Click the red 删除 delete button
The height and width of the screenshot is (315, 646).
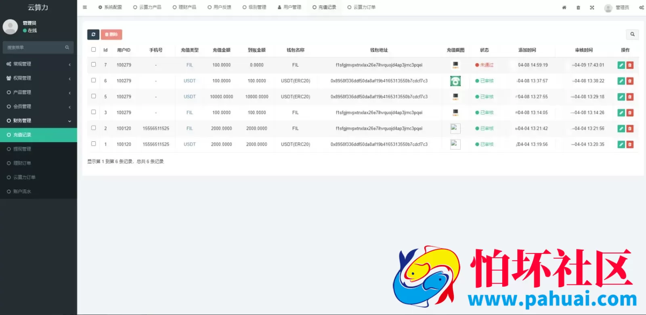(111, 35)
